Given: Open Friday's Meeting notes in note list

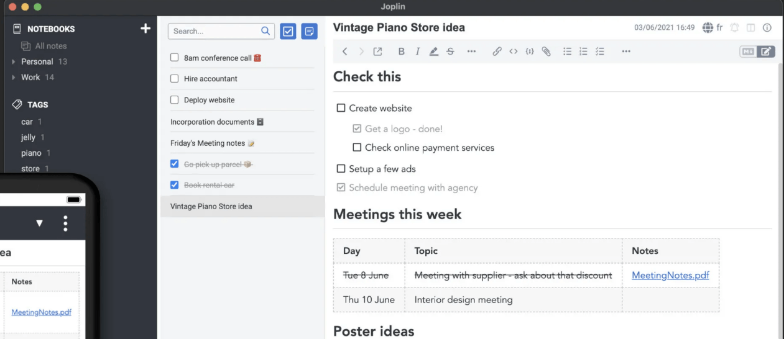Looking at the screenshot, I should 208,143.
